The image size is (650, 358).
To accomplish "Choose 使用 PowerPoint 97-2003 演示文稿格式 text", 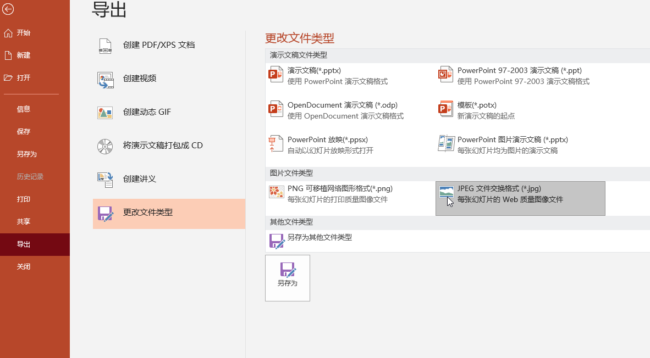I will [523, 81].
